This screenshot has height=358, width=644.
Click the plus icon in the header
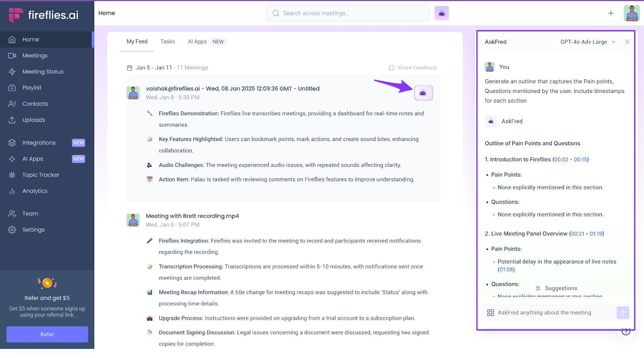coord(611,13)
